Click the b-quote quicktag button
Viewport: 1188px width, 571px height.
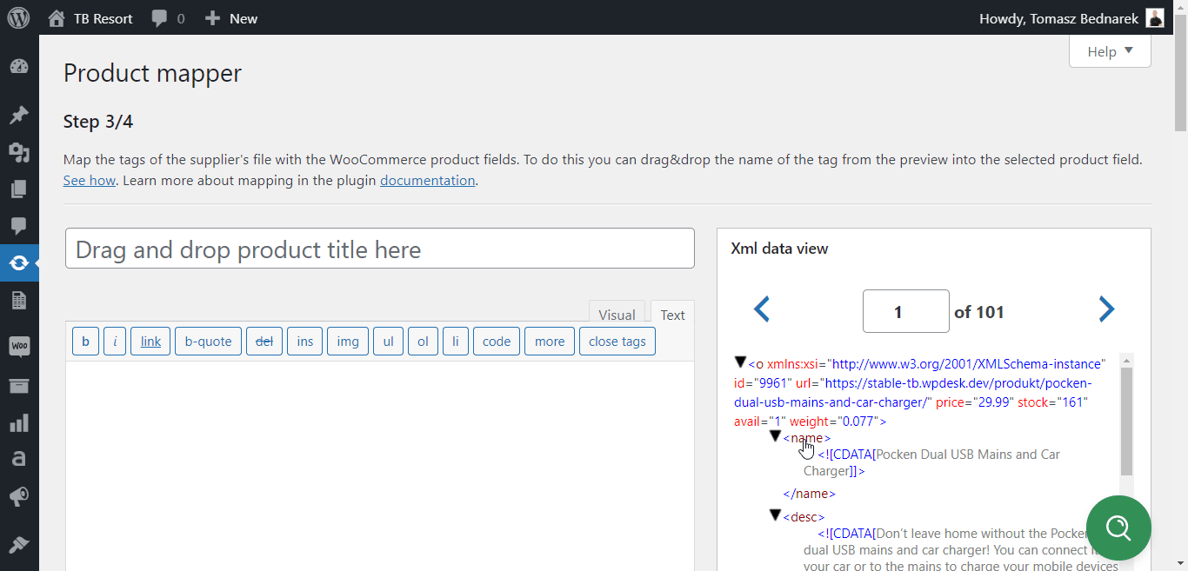click(209, 342)
